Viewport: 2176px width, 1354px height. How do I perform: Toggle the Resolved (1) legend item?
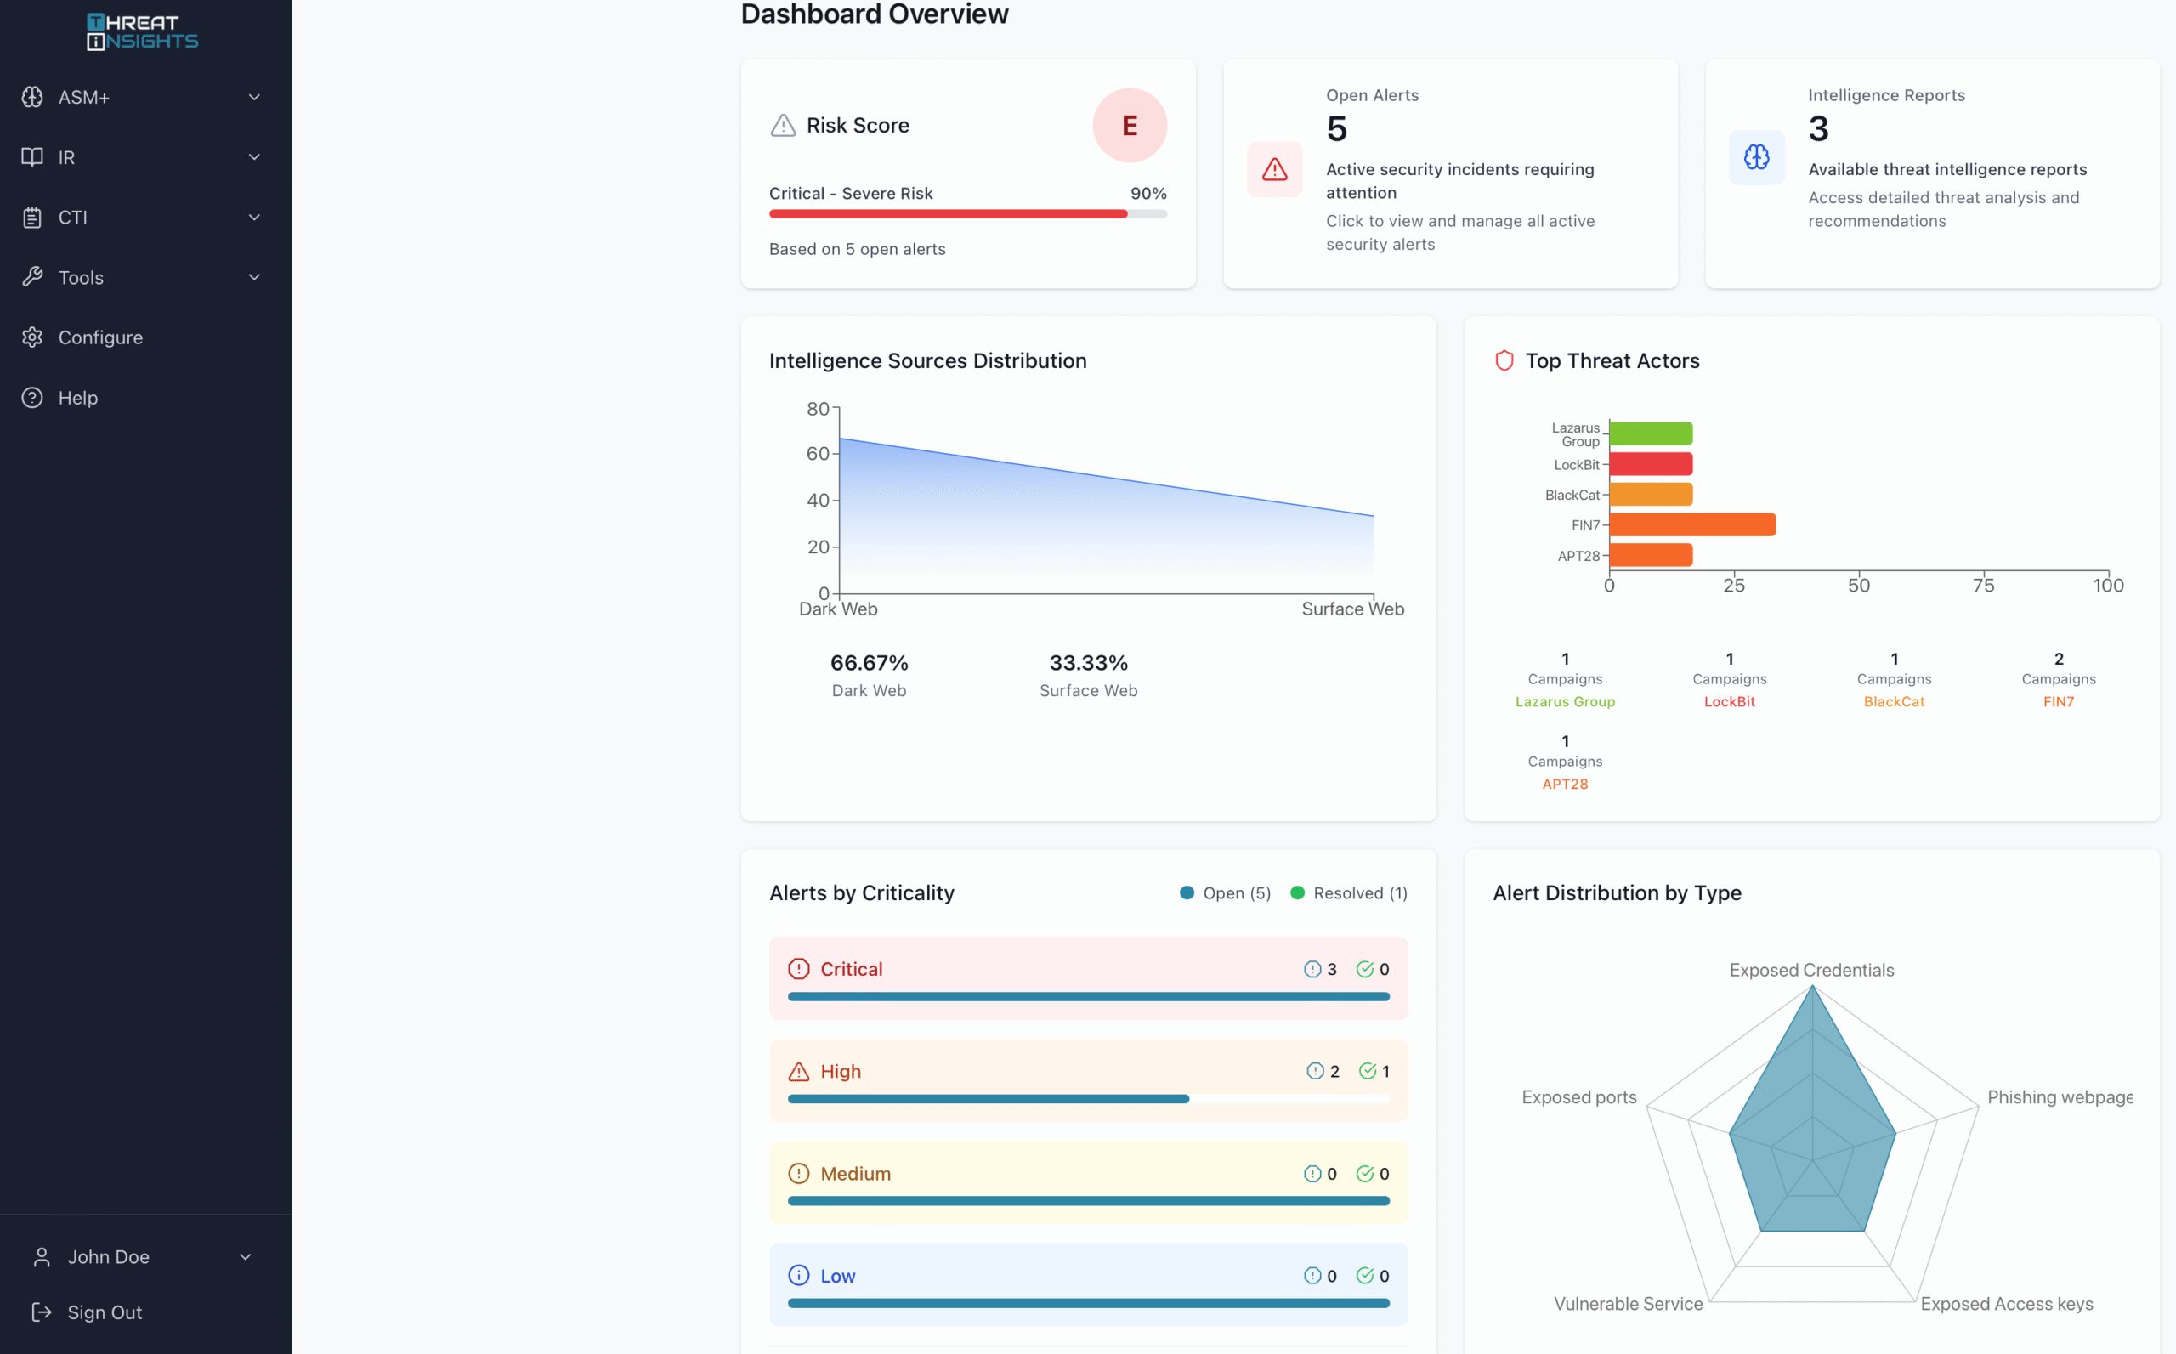tap(1349, 892)
